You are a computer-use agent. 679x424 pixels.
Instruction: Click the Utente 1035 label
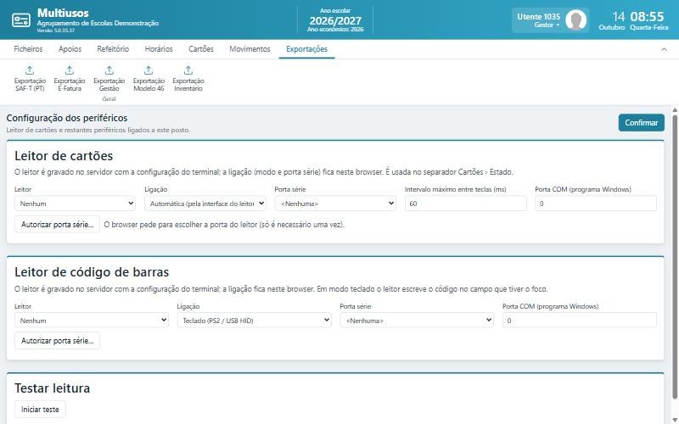pos(538,16)
